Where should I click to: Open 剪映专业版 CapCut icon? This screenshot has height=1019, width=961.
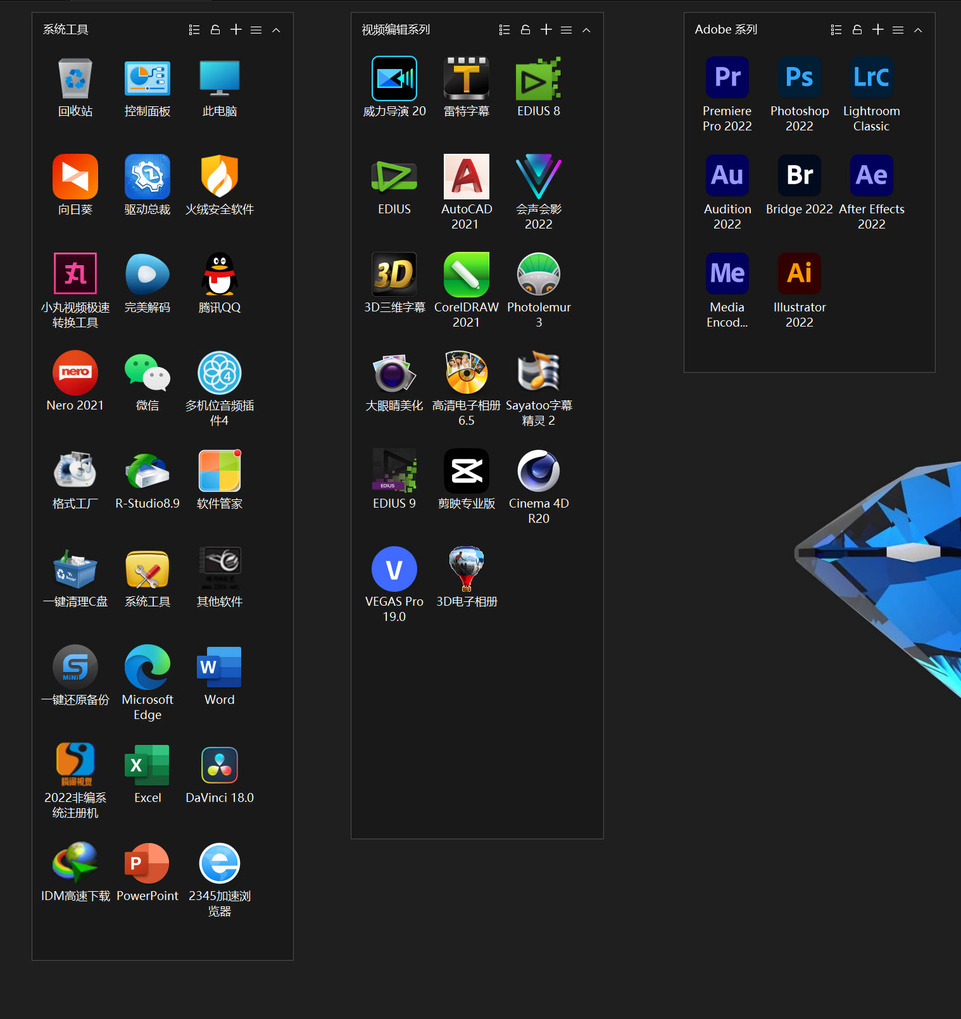tap(467, 471)
